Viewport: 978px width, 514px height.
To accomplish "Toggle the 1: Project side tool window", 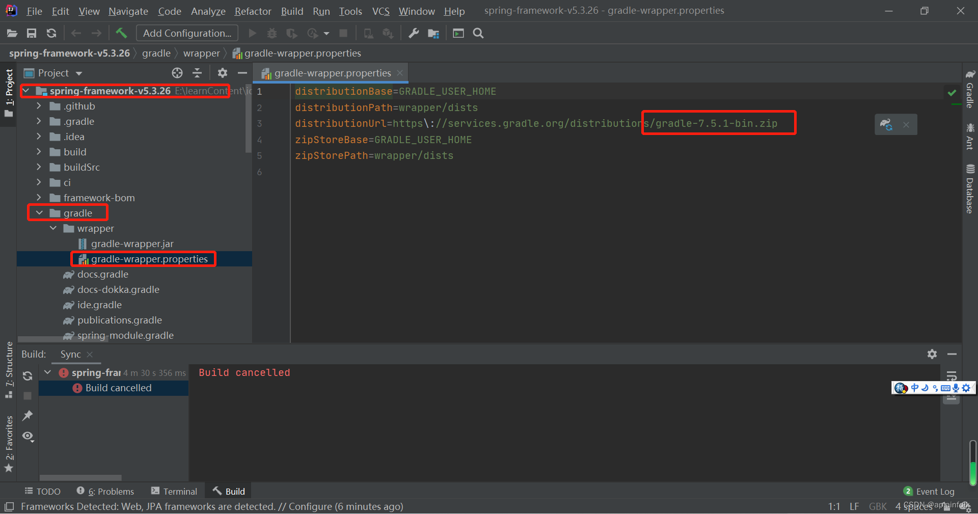I will 9,93.
